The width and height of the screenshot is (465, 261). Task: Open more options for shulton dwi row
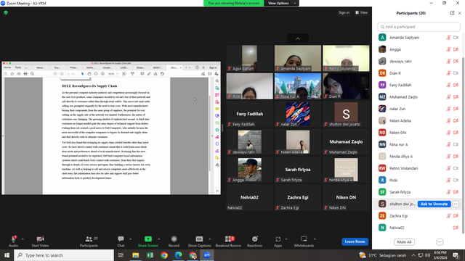pos(456,204)
